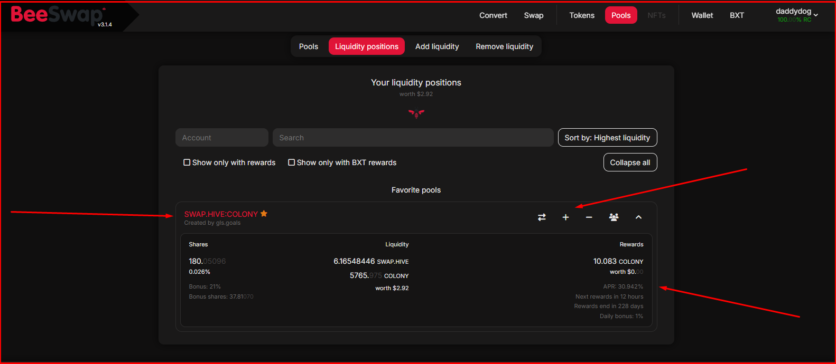Screen dimensions: 836x364
Task: Click the plus icon to add liquidity
Action: pos(565,217)
